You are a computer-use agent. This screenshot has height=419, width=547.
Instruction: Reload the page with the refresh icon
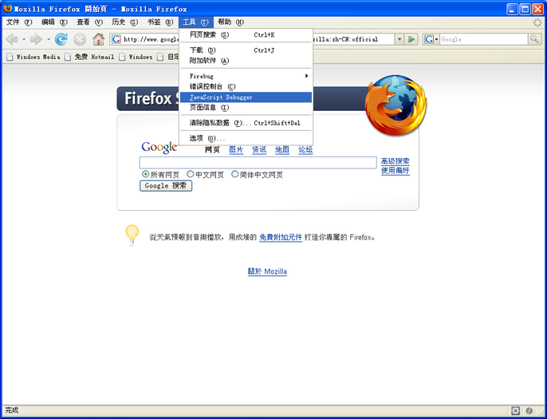point(61,39)
